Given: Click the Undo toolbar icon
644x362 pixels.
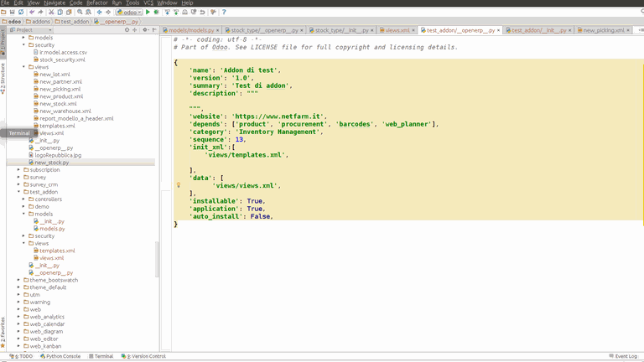Looking at the screenshot, I should [x=32, y=12].
